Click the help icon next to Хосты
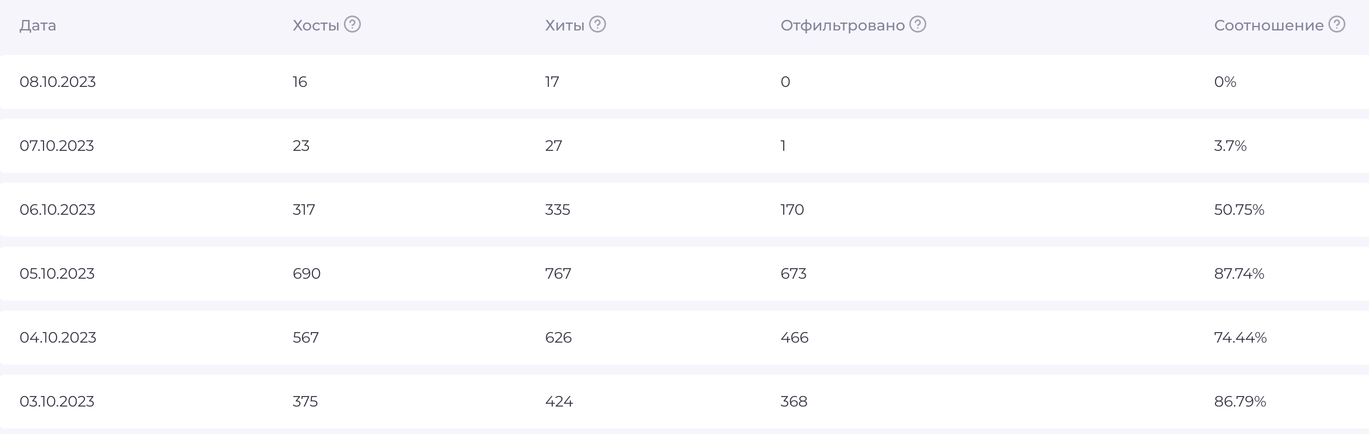This screenshot has height=434, width=1369. tap(352, 24)
